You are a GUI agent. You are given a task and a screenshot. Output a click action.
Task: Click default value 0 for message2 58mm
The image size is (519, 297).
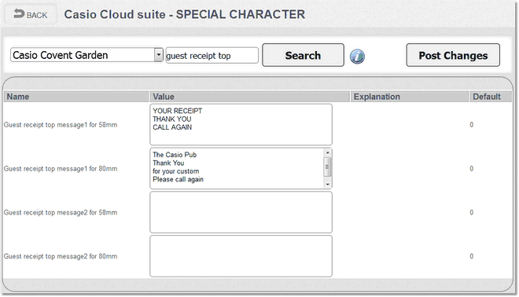pos(471,212)
